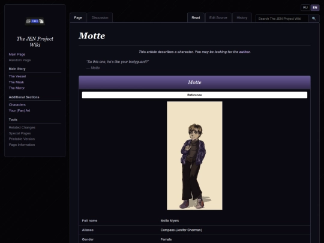Click The JEN Project Wiki title
Screen dimensions: 324x243
[35, 42]
